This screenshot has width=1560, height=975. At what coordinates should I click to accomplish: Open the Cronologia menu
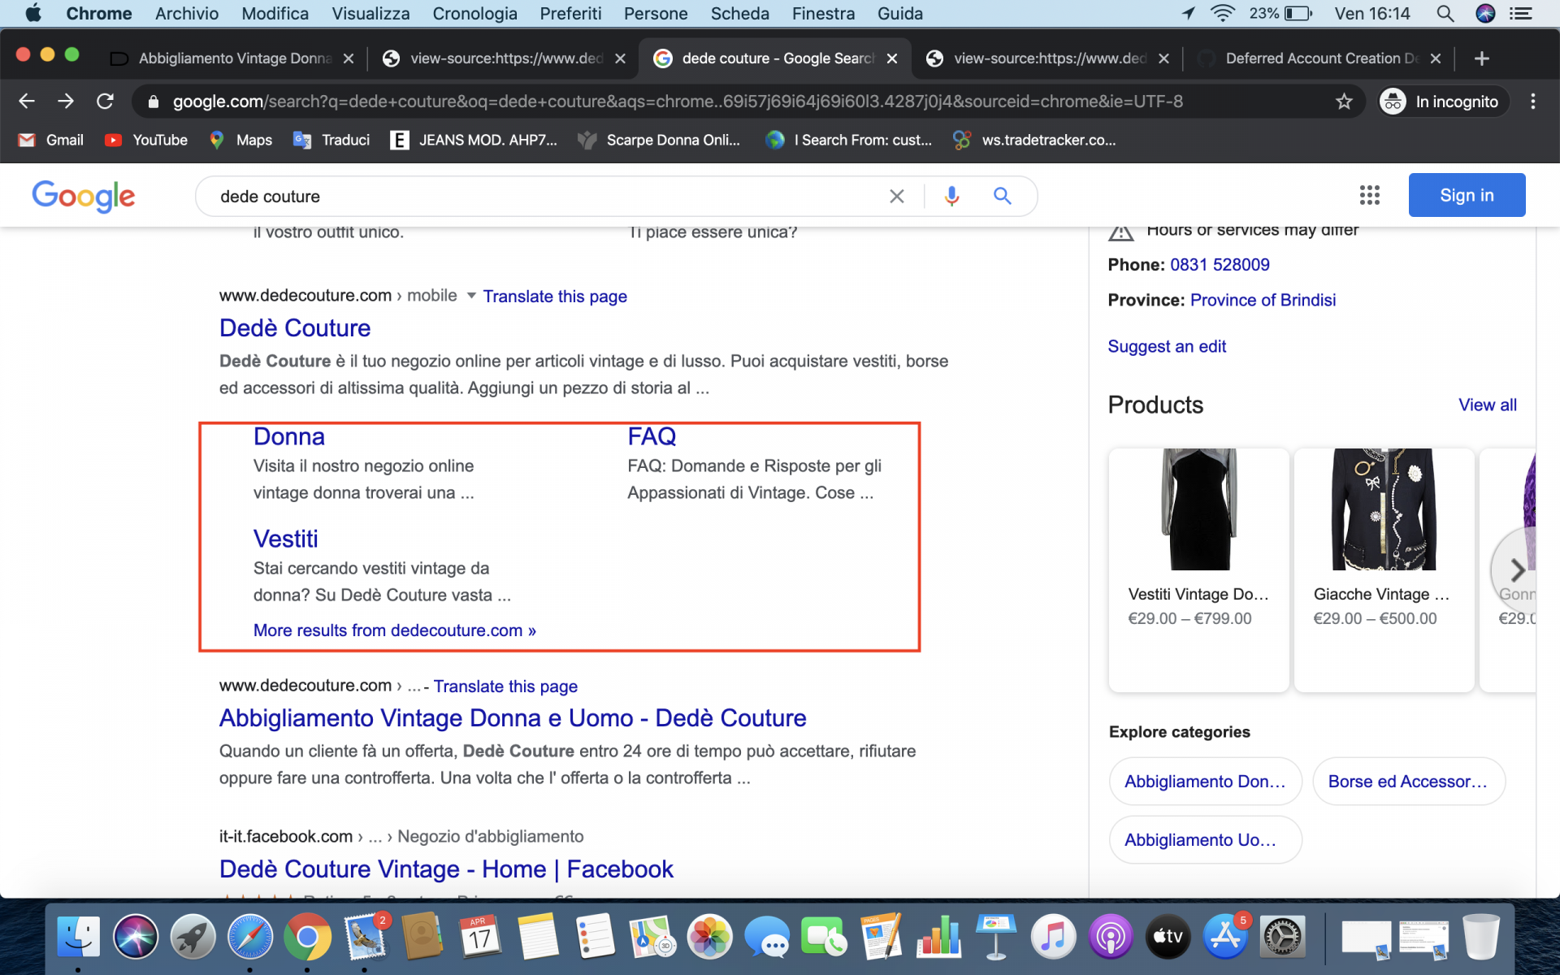474,13
